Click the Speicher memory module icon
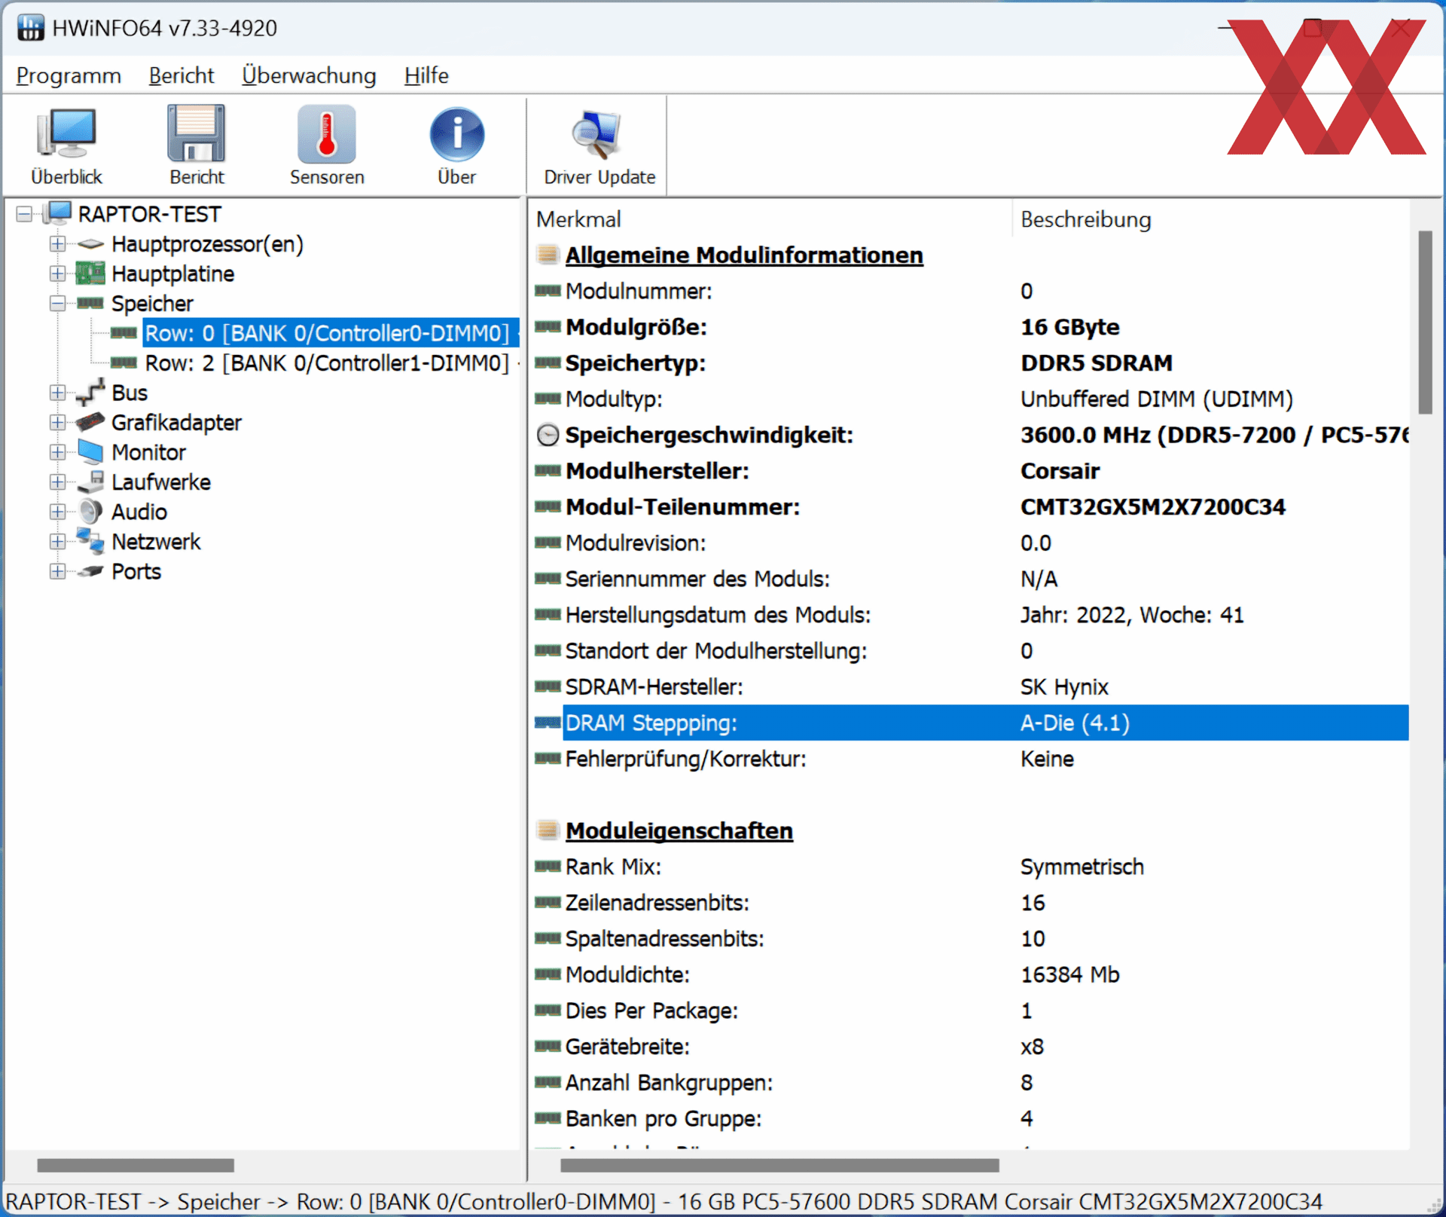The width and height of the screenshot is (1446, 1217). pyautogui.click(x=90, y=303)
